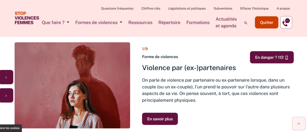Open the Ressources menu item

140,22
